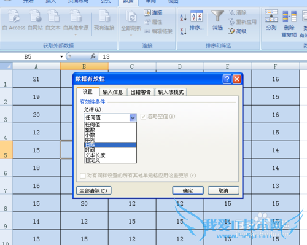Choose 自定义 in the allow list
Image resolution: width=307 pixels, height=245 pixels.
click(110, 160)
